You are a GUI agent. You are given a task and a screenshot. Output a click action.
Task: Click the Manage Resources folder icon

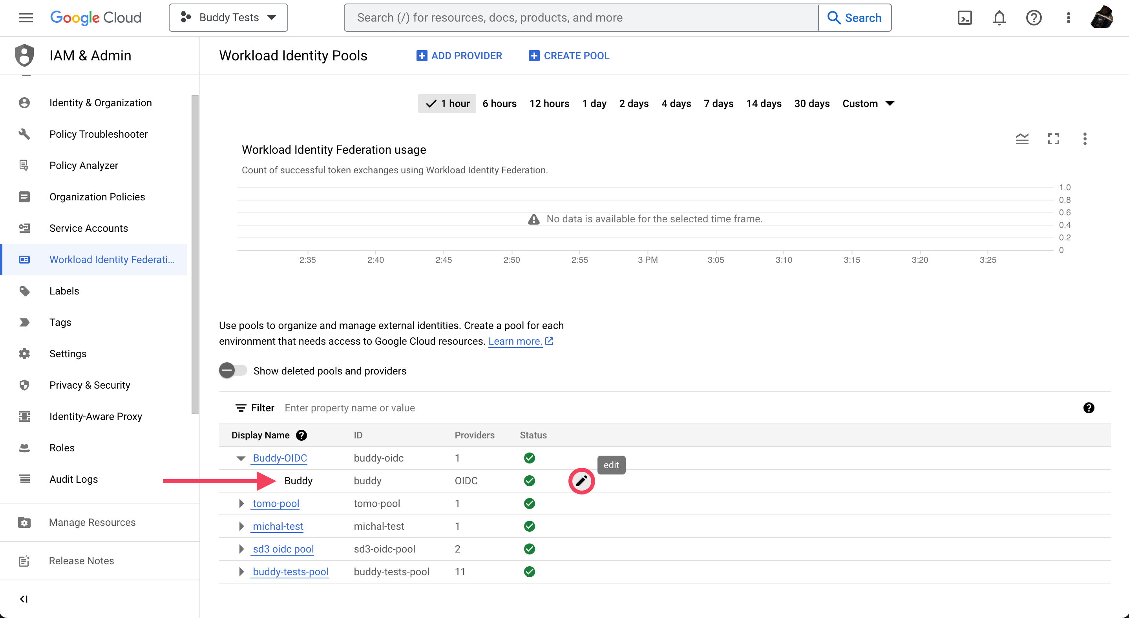tap(24, 522)
